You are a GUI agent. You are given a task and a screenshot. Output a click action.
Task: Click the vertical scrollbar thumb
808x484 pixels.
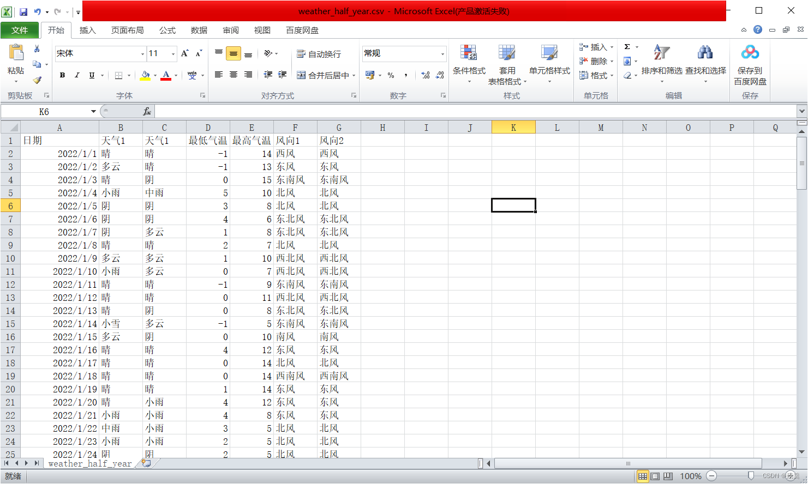click(x=801, y=162)
